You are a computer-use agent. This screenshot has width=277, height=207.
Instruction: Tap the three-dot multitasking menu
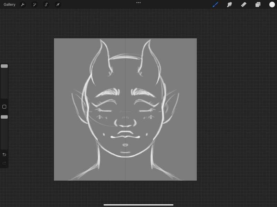(138, 3)
